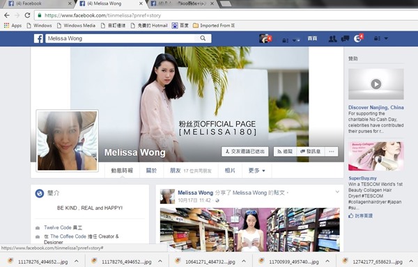Go back with browser back arrow
Viewport: 418px width, 267px height.
click(7, 15)
